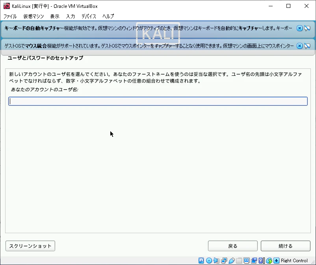Dismiss the mouse integration notification
Screen dimensions: 316x265
tap(299, 46)
